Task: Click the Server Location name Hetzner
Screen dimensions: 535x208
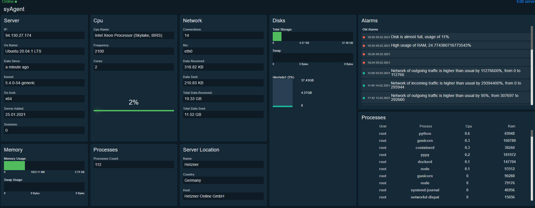Action: [x=223, y=164]
